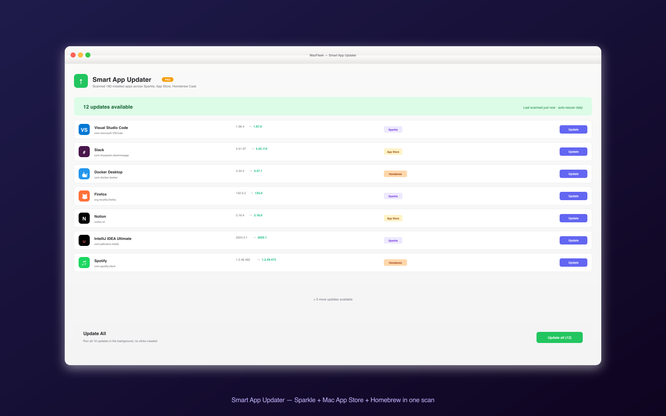
Task: Click the Homebrew tag in Spotify row
Action: click(x=395, y=263)
